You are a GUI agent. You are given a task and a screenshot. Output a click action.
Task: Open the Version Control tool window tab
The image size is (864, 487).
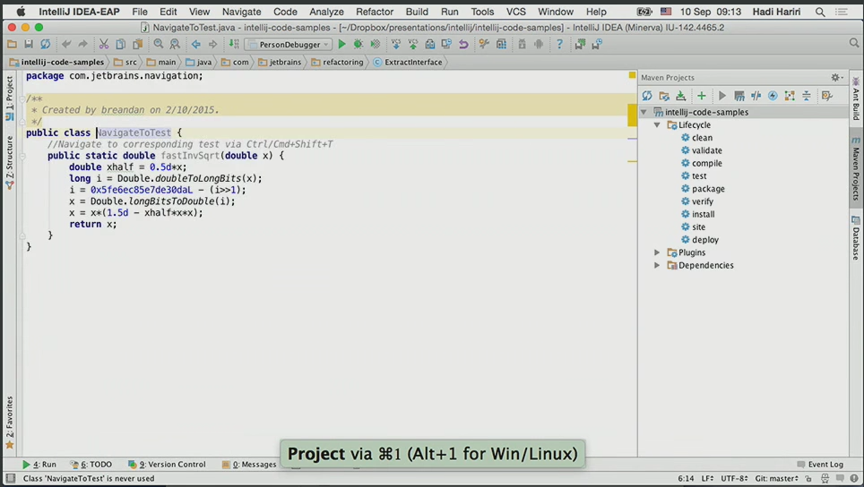pyautogui.click(x=167, y=465)
